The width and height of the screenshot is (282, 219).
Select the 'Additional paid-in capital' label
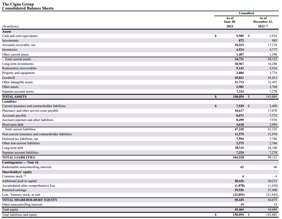coord(19,181)
